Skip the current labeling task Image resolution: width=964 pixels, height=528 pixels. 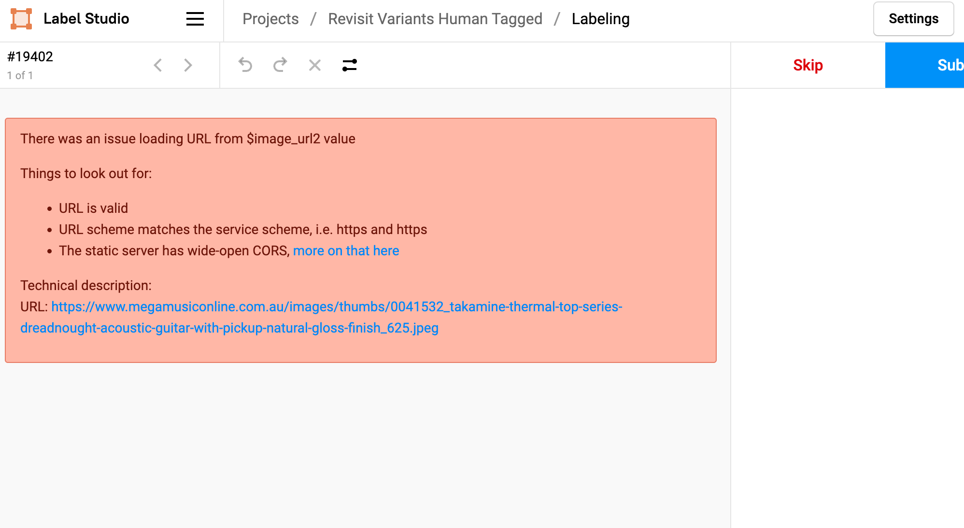click(807, 65)
